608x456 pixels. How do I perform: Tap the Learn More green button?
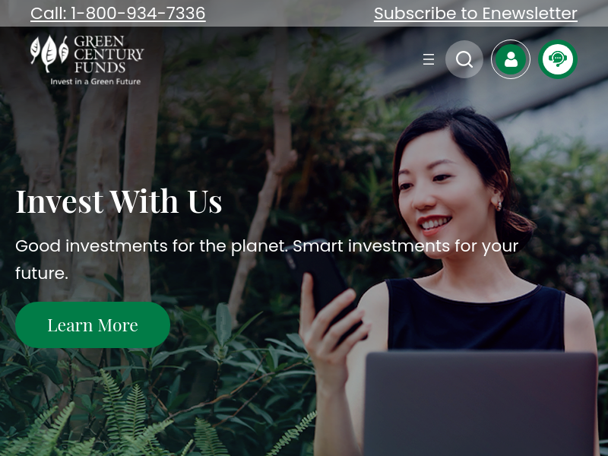click(x=93, y=325)
